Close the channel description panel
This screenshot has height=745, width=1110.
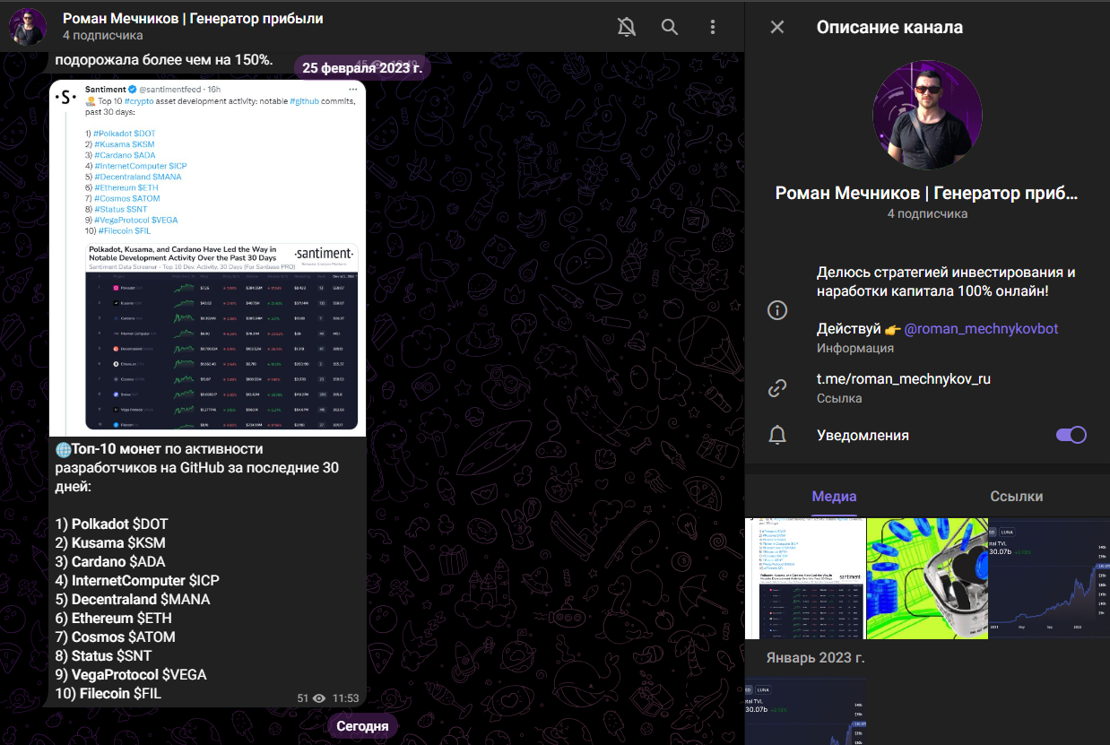point(777,27)
